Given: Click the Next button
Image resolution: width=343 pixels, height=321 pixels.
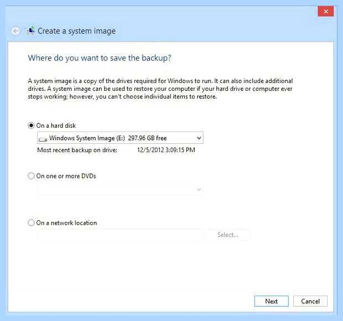Looking at the screenshot, I should [272, 301].
